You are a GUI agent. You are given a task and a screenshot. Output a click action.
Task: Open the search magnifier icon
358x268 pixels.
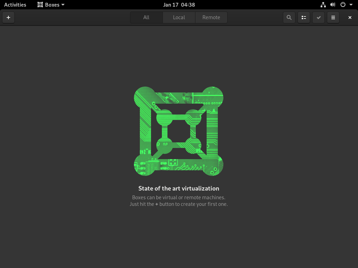pos(289,17)
